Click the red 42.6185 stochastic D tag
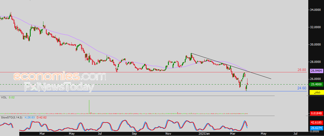This screenshot has height=136, width=324. pos(316,122)
